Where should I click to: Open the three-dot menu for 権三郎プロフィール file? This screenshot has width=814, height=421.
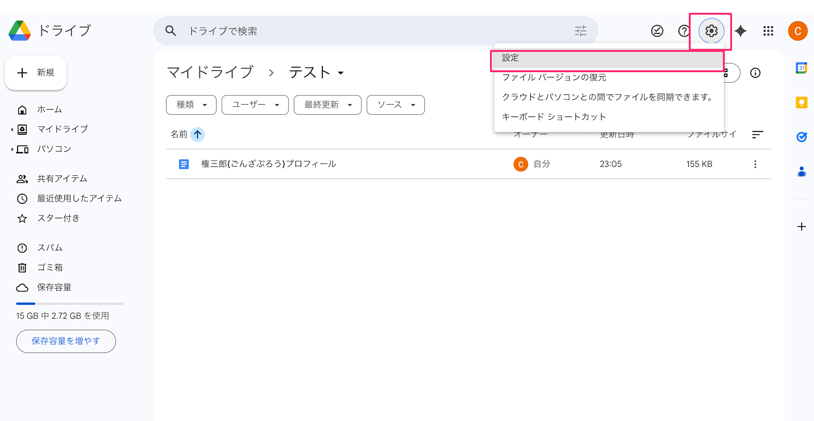tap(755, 164)
